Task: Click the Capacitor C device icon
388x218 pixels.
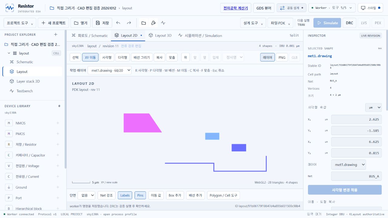Action: tap(9, 155)
